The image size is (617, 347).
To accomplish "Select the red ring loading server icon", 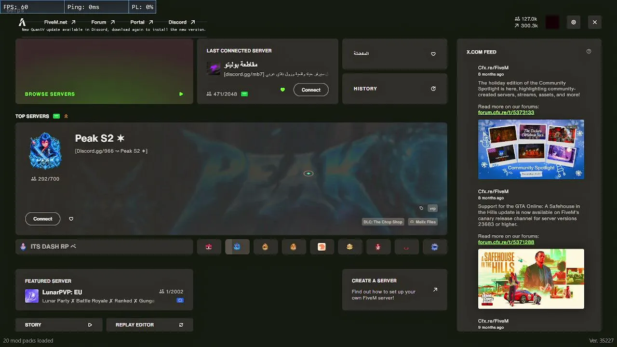I will pyautogui.click(x=406, y=247).
